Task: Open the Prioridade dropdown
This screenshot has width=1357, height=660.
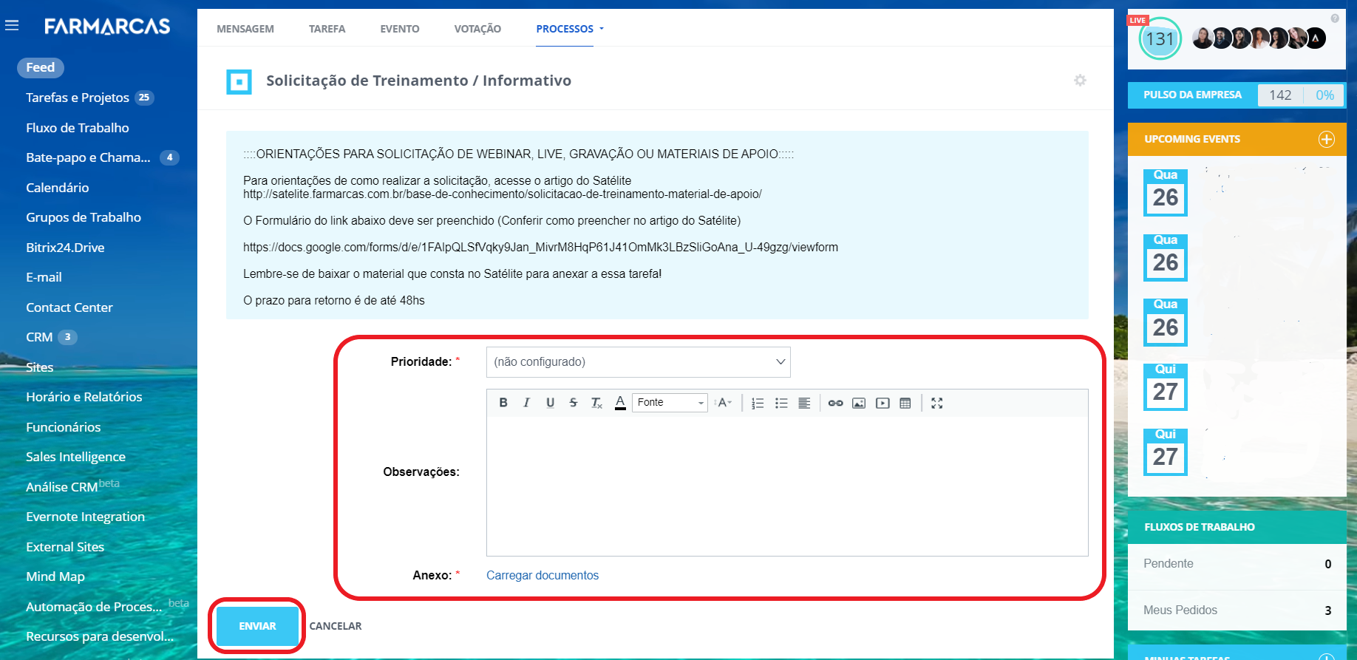Action: coord(638,362)
